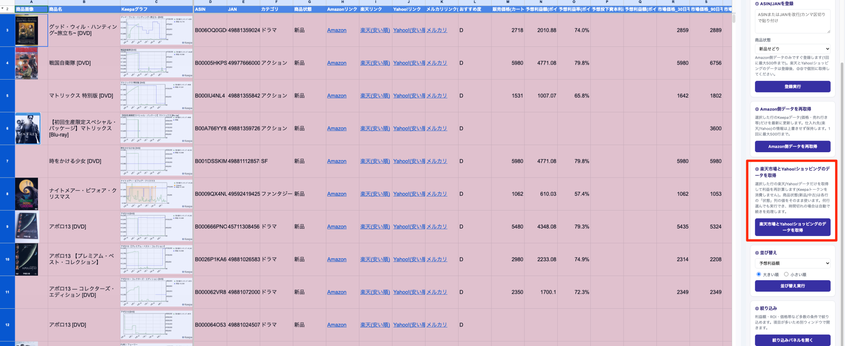Viewport: 845px width, 346px height.
Task: Open Keepa graph for マトリックス 特別版
Action: [x=156, y=96]
